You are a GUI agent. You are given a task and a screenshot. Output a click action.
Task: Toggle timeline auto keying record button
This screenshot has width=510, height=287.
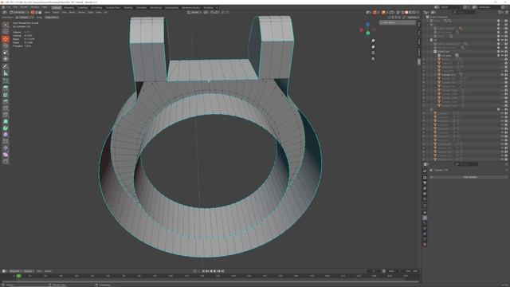click(x=194, y=271)
